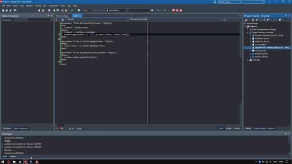This screenshot has height=164, width=292.
Task: Collapse the Project1 node
Action: 245,26
